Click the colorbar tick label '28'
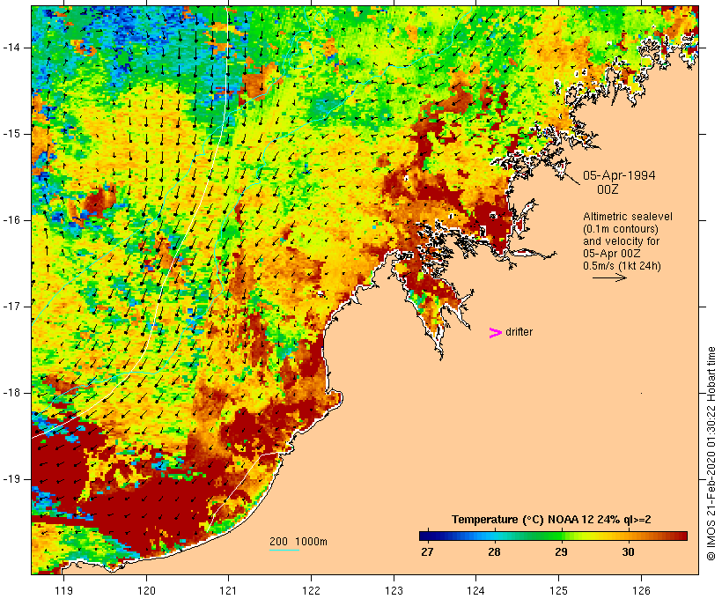The image size is (722, 599). 494,551
